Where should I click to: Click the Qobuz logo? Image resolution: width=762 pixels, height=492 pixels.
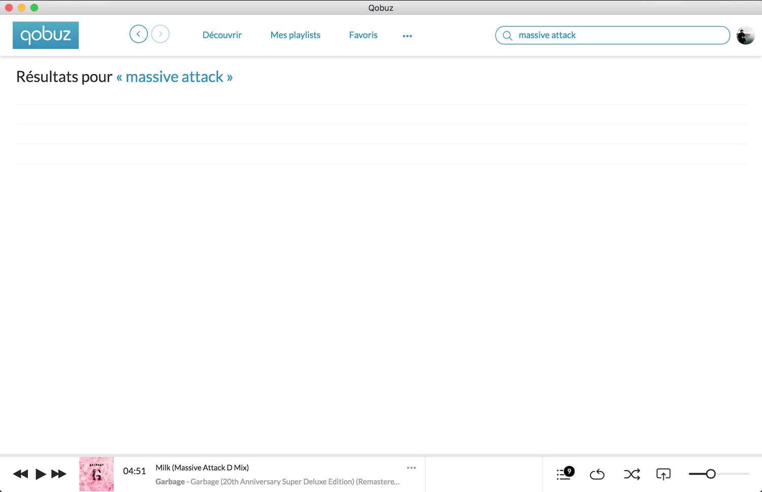pyautogui.click(x=46, y=35)
